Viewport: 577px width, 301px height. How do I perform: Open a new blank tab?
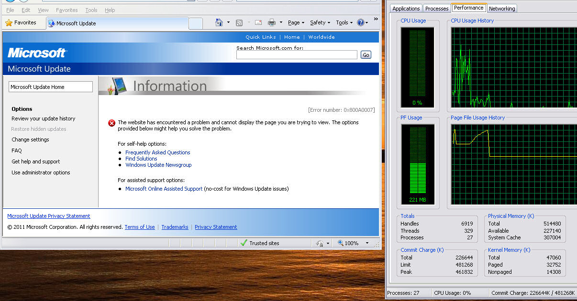click(x=196, y=23)
